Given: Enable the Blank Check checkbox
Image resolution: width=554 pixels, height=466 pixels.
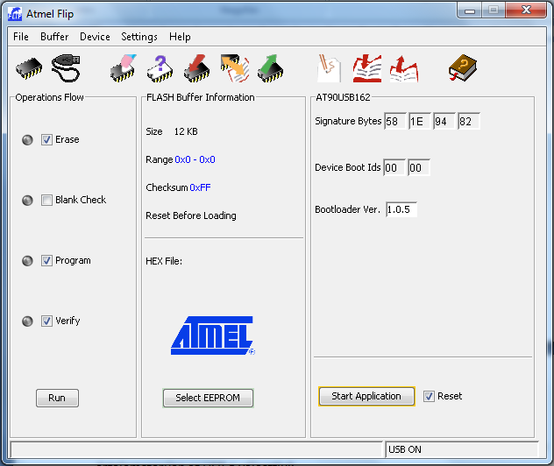Looking at the screenshot, I should [46, 201].
